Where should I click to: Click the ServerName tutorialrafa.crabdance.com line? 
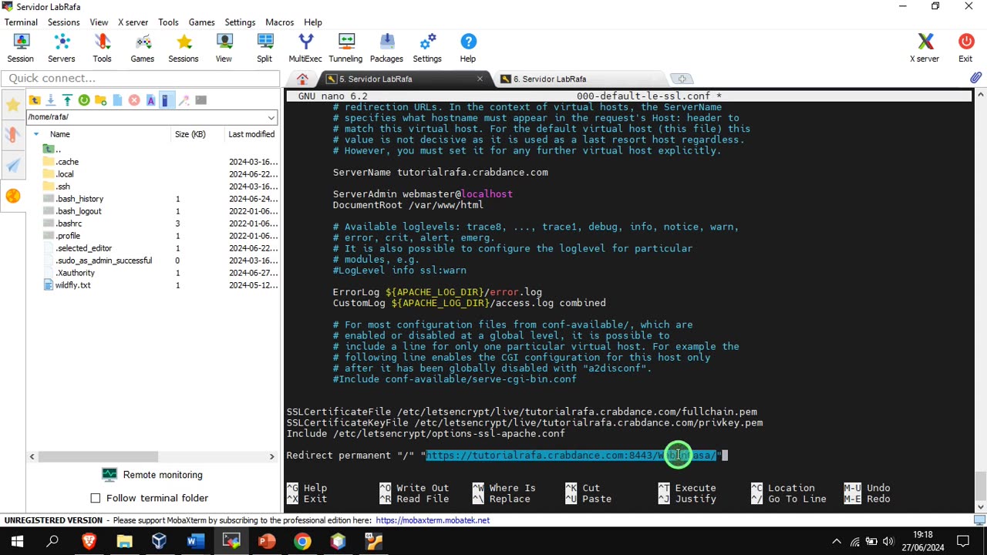pyautogui.click(x=440, y=172)
